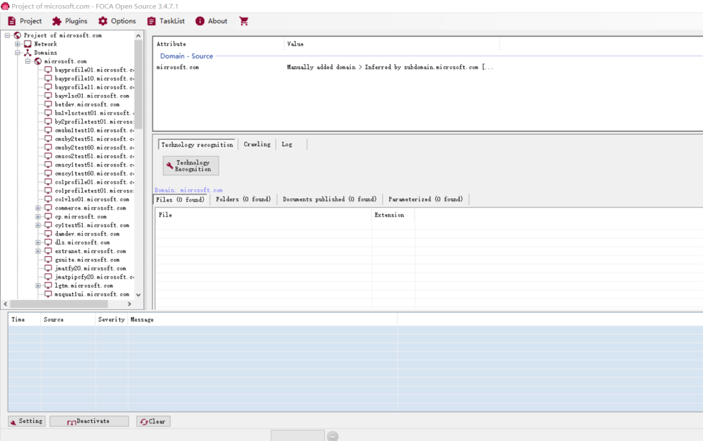The image size is (703, 441).
Task: Click computer icon of dls.microsoft.com
Action: pos(48,243)
